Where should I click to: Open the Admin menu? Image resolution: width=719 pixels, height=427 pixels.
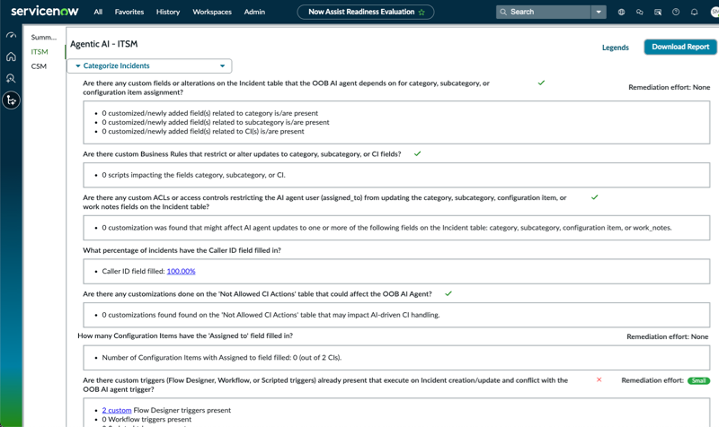coord(254,12)
